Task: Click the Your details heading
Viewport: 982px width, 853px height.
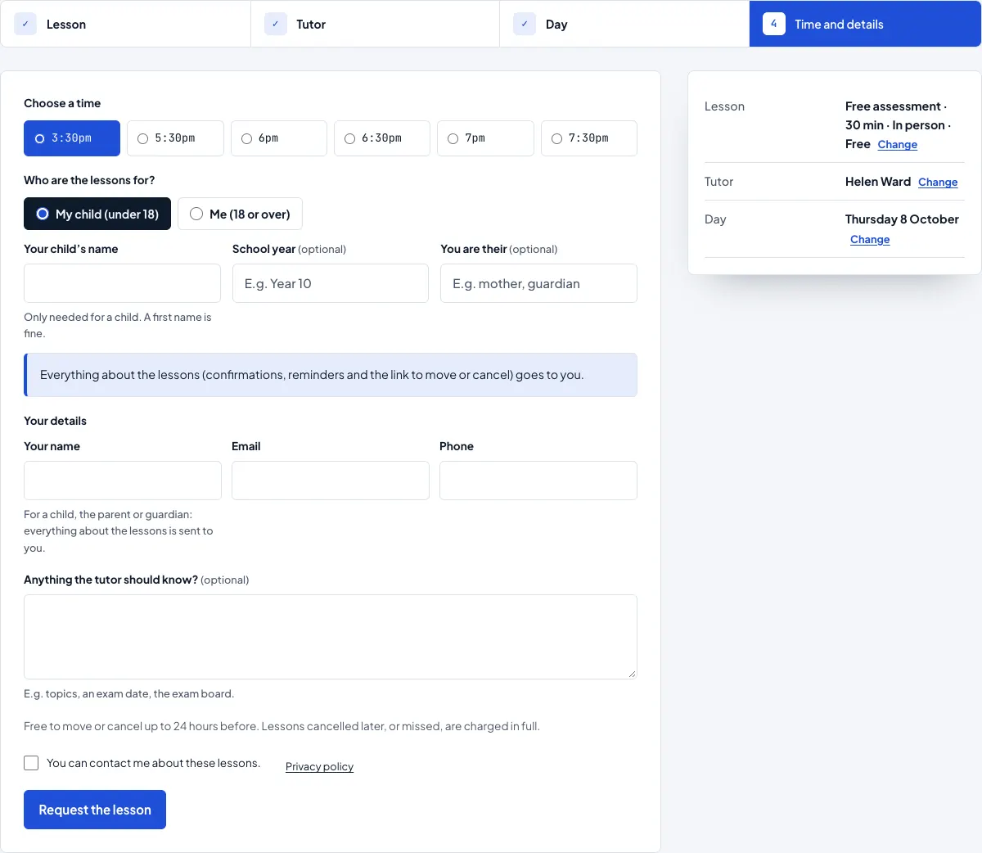Action: tap(55, 421)
